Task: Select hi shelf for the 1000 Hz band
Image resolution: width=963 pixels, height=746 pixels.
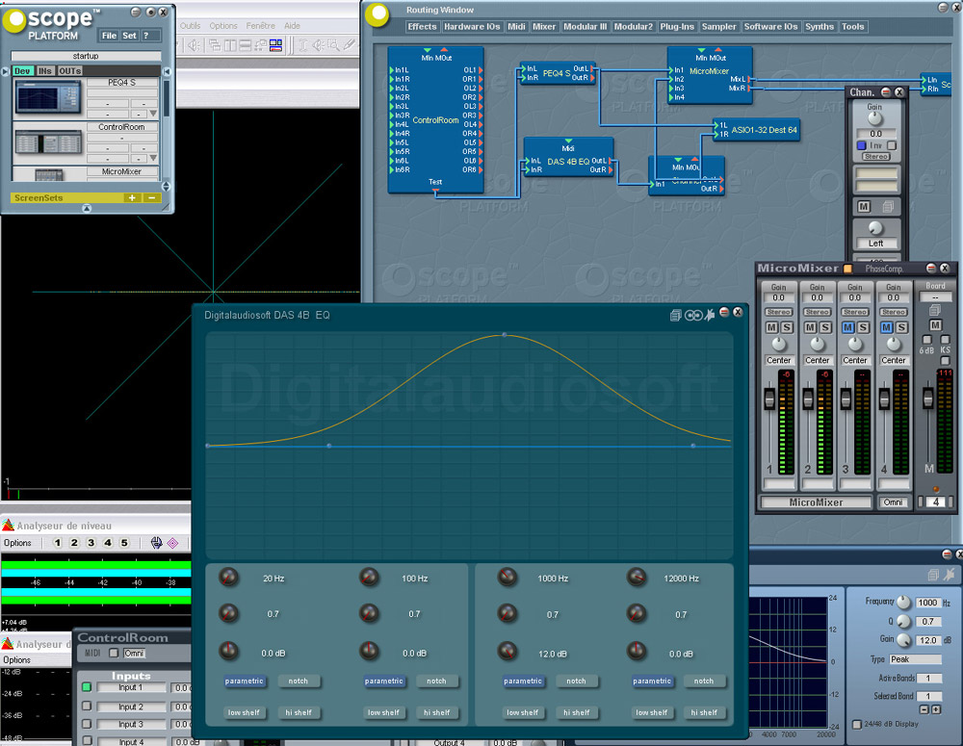Action: click(576, 713)
